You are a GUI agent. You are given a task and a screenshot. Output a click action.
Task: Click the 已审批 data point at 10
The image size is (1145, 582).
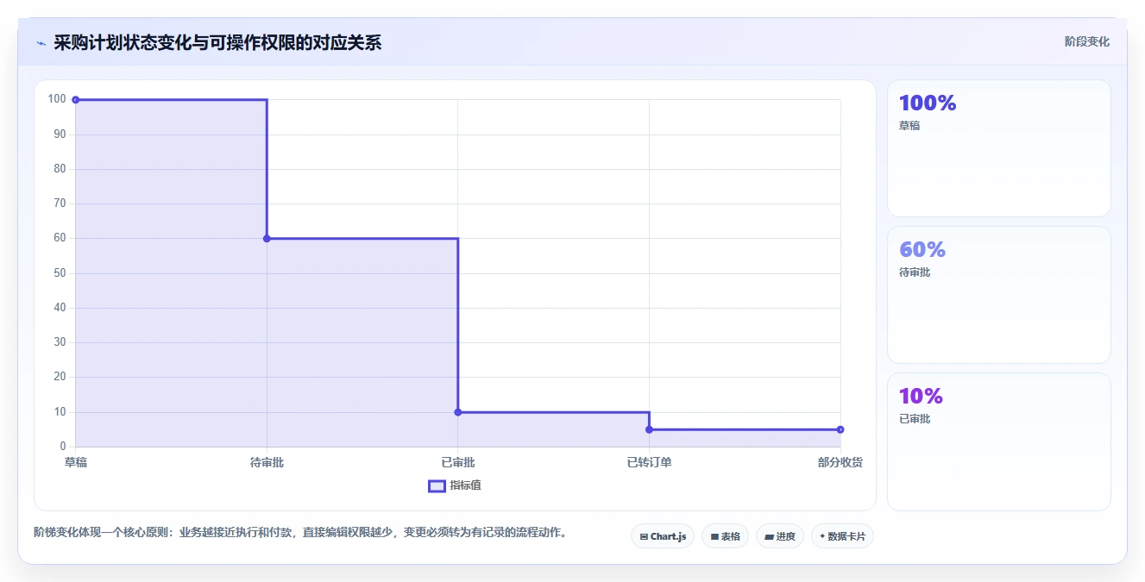point(458,412)
